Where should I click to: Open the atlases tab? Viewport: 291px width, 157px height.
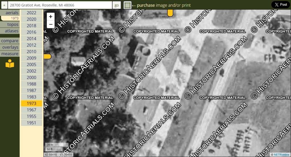pyautogui.click(x=12, y=31)
